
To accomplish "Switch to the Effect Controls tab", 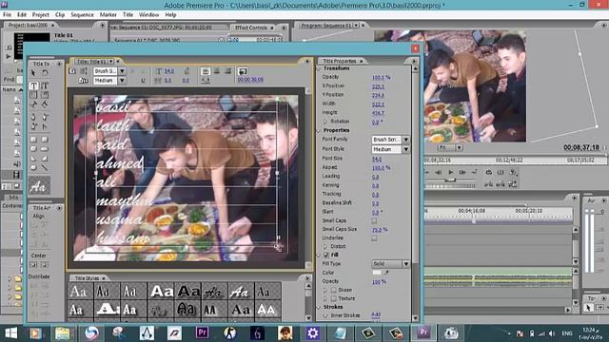I will (x=251, y=28).
